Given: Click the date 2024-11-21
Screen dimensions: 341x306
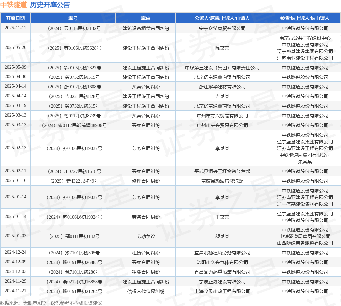Looking at the screenshot, I should pos(15,291).
